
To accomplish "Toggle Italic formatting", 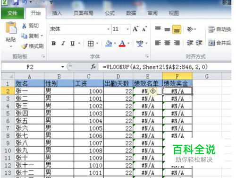I will [63, 43].
